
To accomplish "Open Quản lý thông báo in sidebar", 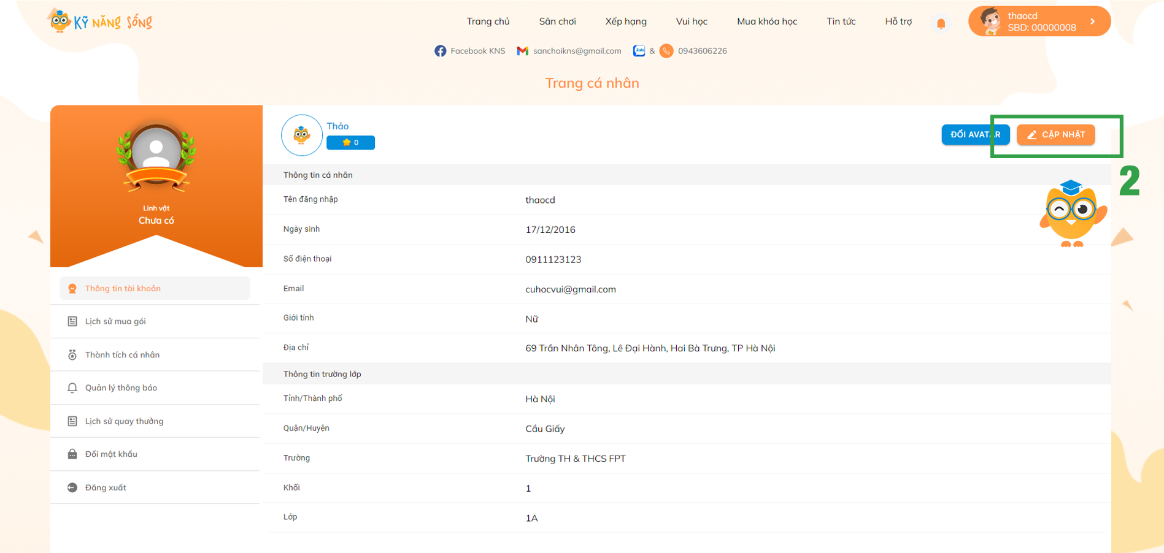I will tap(121, 388).
